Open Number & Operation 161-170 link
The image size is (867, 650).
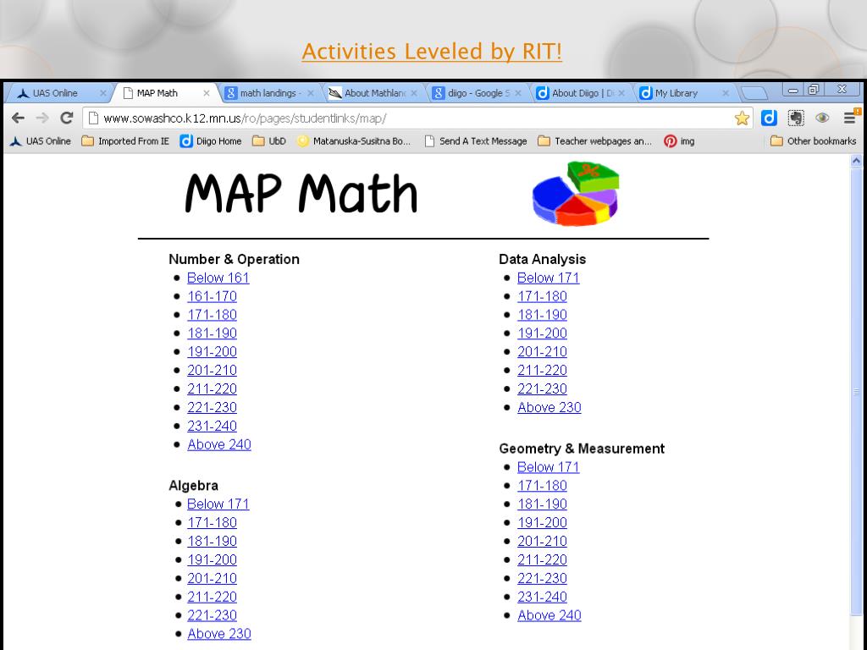pos(212,296)
